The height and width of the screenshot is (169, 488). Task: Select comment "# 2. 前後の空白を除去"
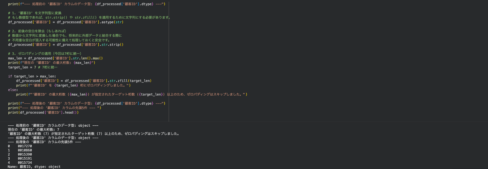pyautogui.click(x=37, y=31)
